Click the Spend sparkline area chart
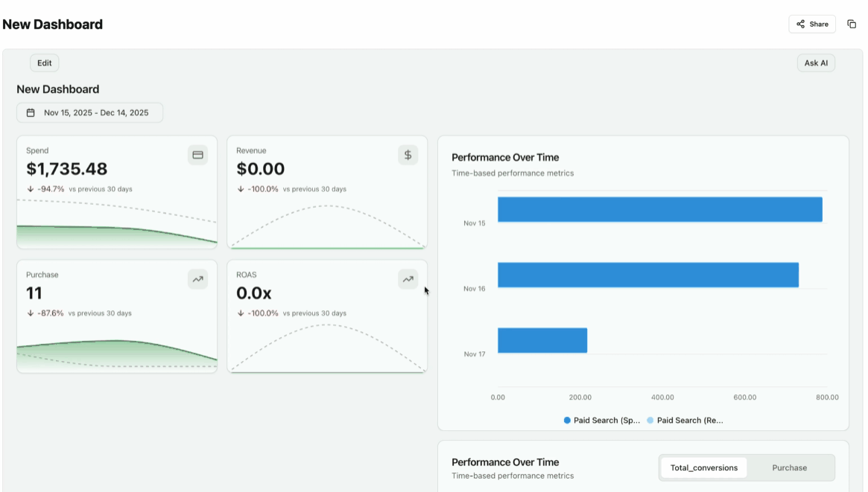 pos(117,234)
